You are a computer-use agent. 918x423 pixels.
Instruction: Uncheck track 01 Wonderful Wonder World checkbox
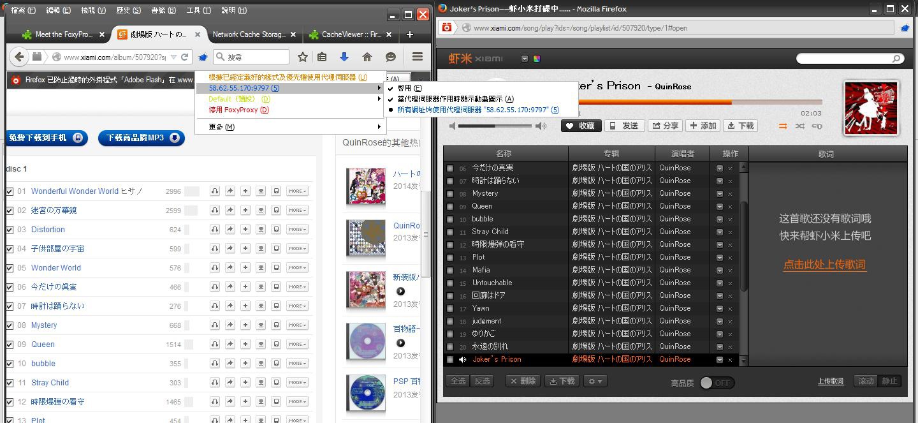pos(10,191)
